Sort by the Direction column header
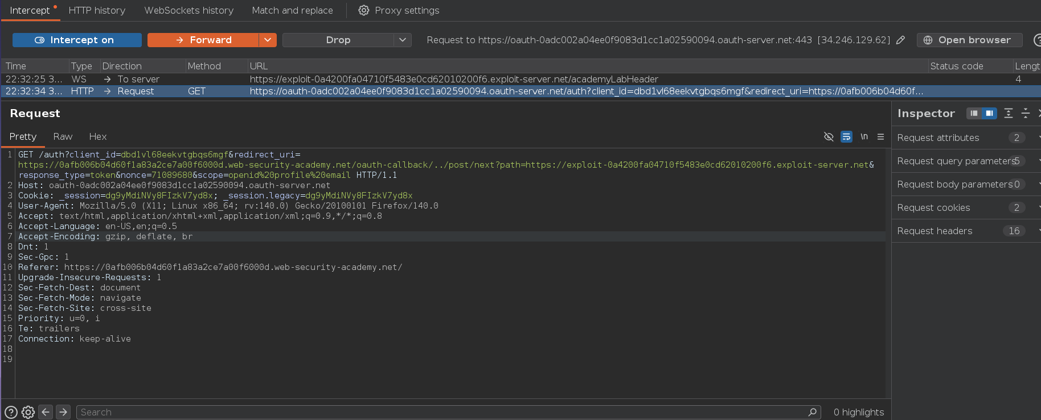Viewport: 1041px width, 420px height. point(142,66)
